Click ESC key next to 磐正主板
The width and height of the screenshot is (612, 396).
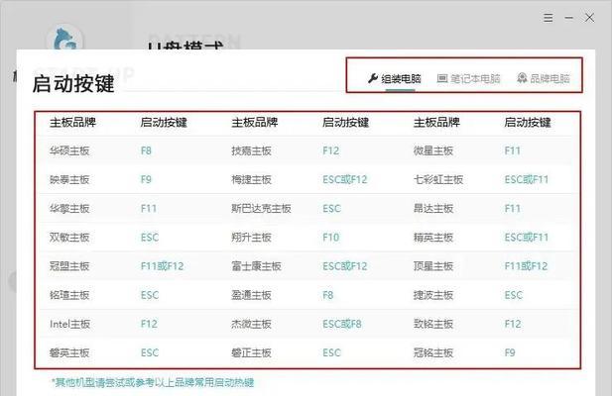(331, 352)
